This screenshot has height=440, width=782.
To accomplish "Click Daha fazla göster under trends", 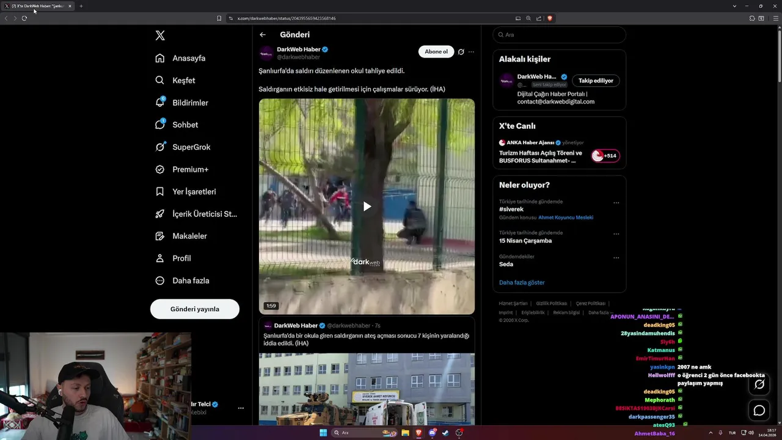I will point(522,282).
